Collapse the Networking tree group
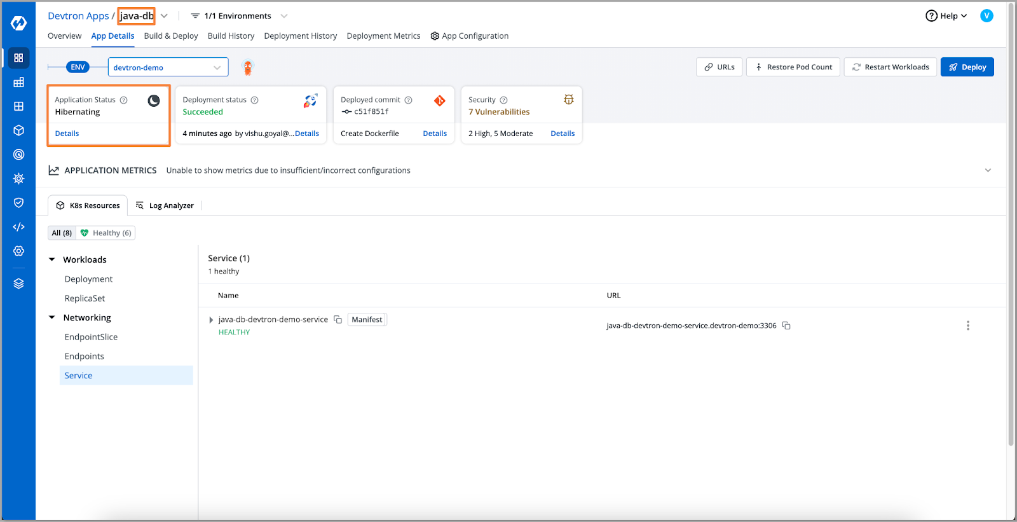The width and height of the screenshot is (1017, 522). pyautogui.click(x=52, y=317)
